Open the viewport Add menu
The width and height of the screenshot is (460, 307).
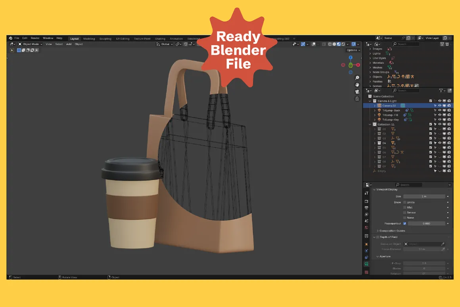[x=69, y=44]
